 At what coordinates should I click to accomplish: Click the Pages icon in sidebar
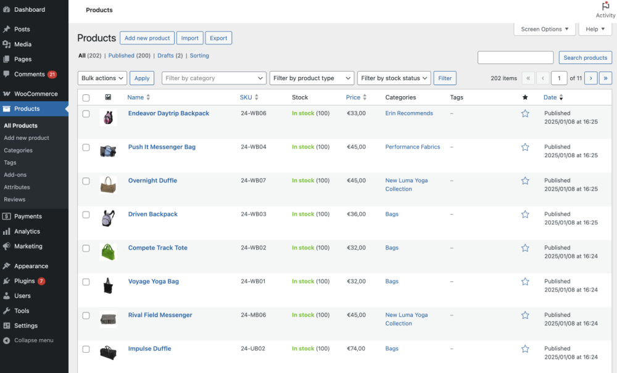click(6, 59)
